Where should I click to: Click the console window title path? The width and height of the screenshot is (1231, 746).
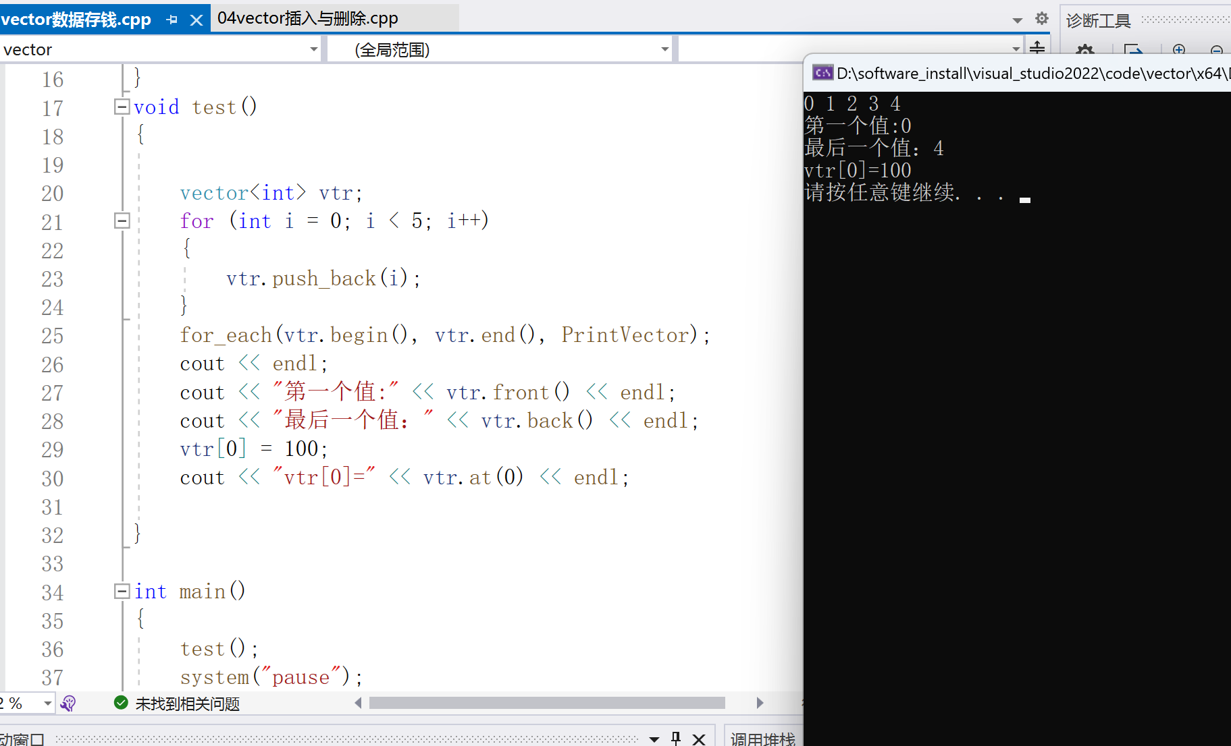coord(1033,73)
